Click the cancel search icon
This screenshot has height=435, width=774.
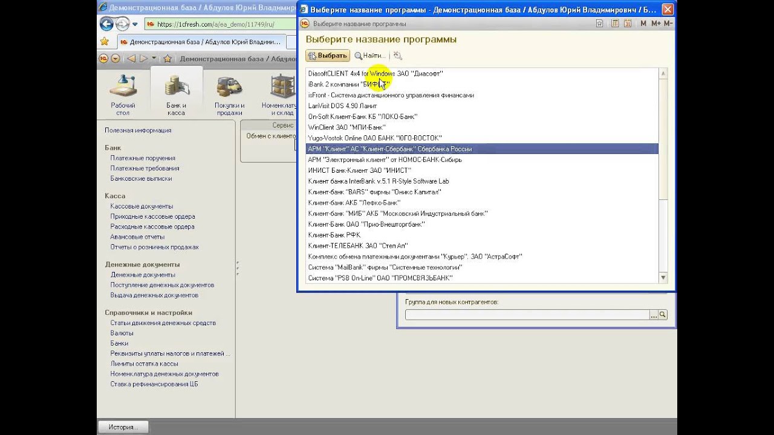[x=397, y=56]
